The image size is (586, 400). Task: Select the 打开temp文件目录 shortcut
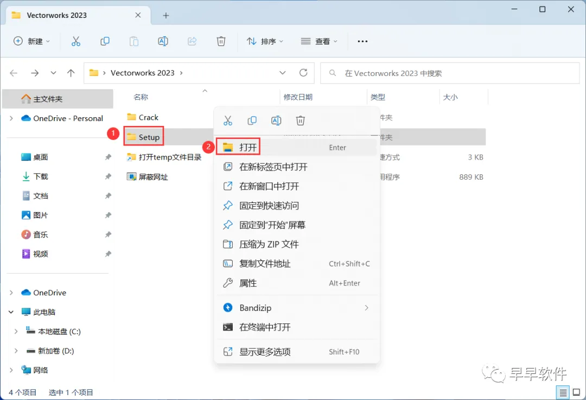164,157
